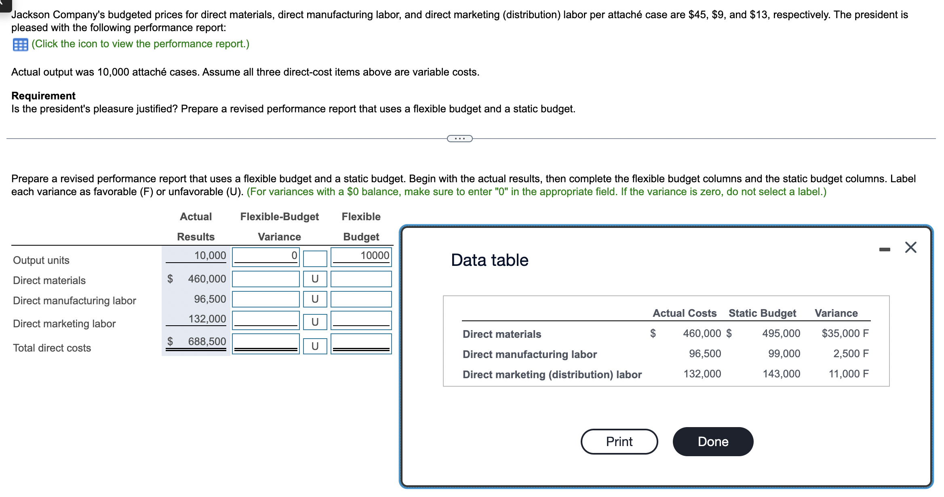Click Total direct costs variance input field
Image resolution: width=944 pixels, height=497 pixels.
[265, 343]
